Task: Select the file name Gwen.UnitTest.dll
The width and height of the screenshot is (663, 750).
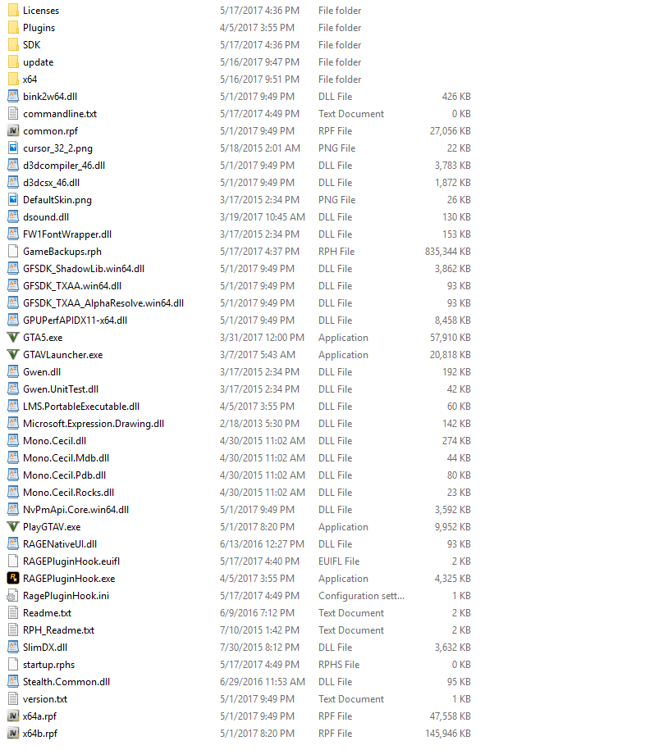Action: click(x=61, y=389)
